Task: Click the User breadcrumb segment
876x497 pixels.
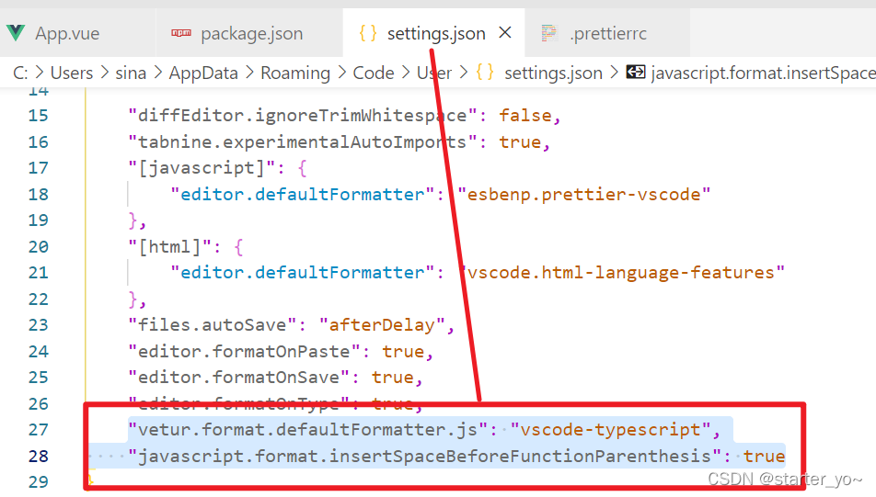Action: pyautogui.click(x=434, y=73)
